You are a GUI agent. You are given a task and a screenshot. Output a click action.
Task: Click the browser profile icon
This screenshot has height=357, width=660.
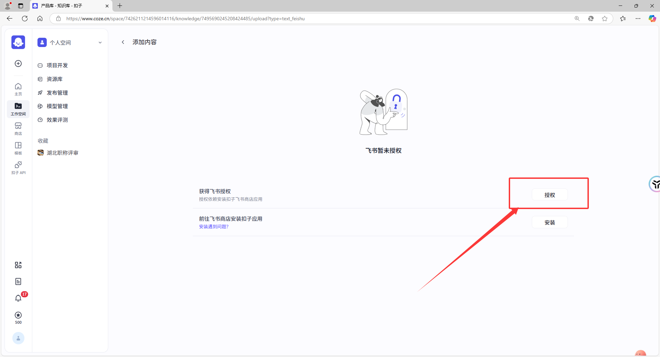[8, 6]
